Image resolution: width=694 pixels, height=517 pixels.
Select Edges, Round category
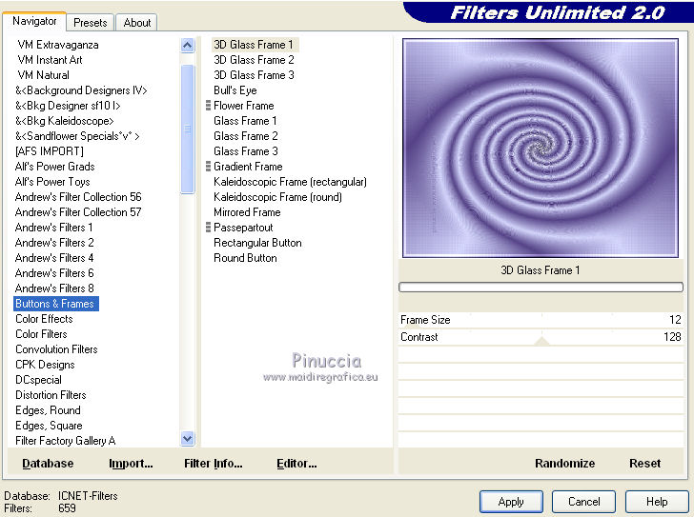click(x=49, y=410)
